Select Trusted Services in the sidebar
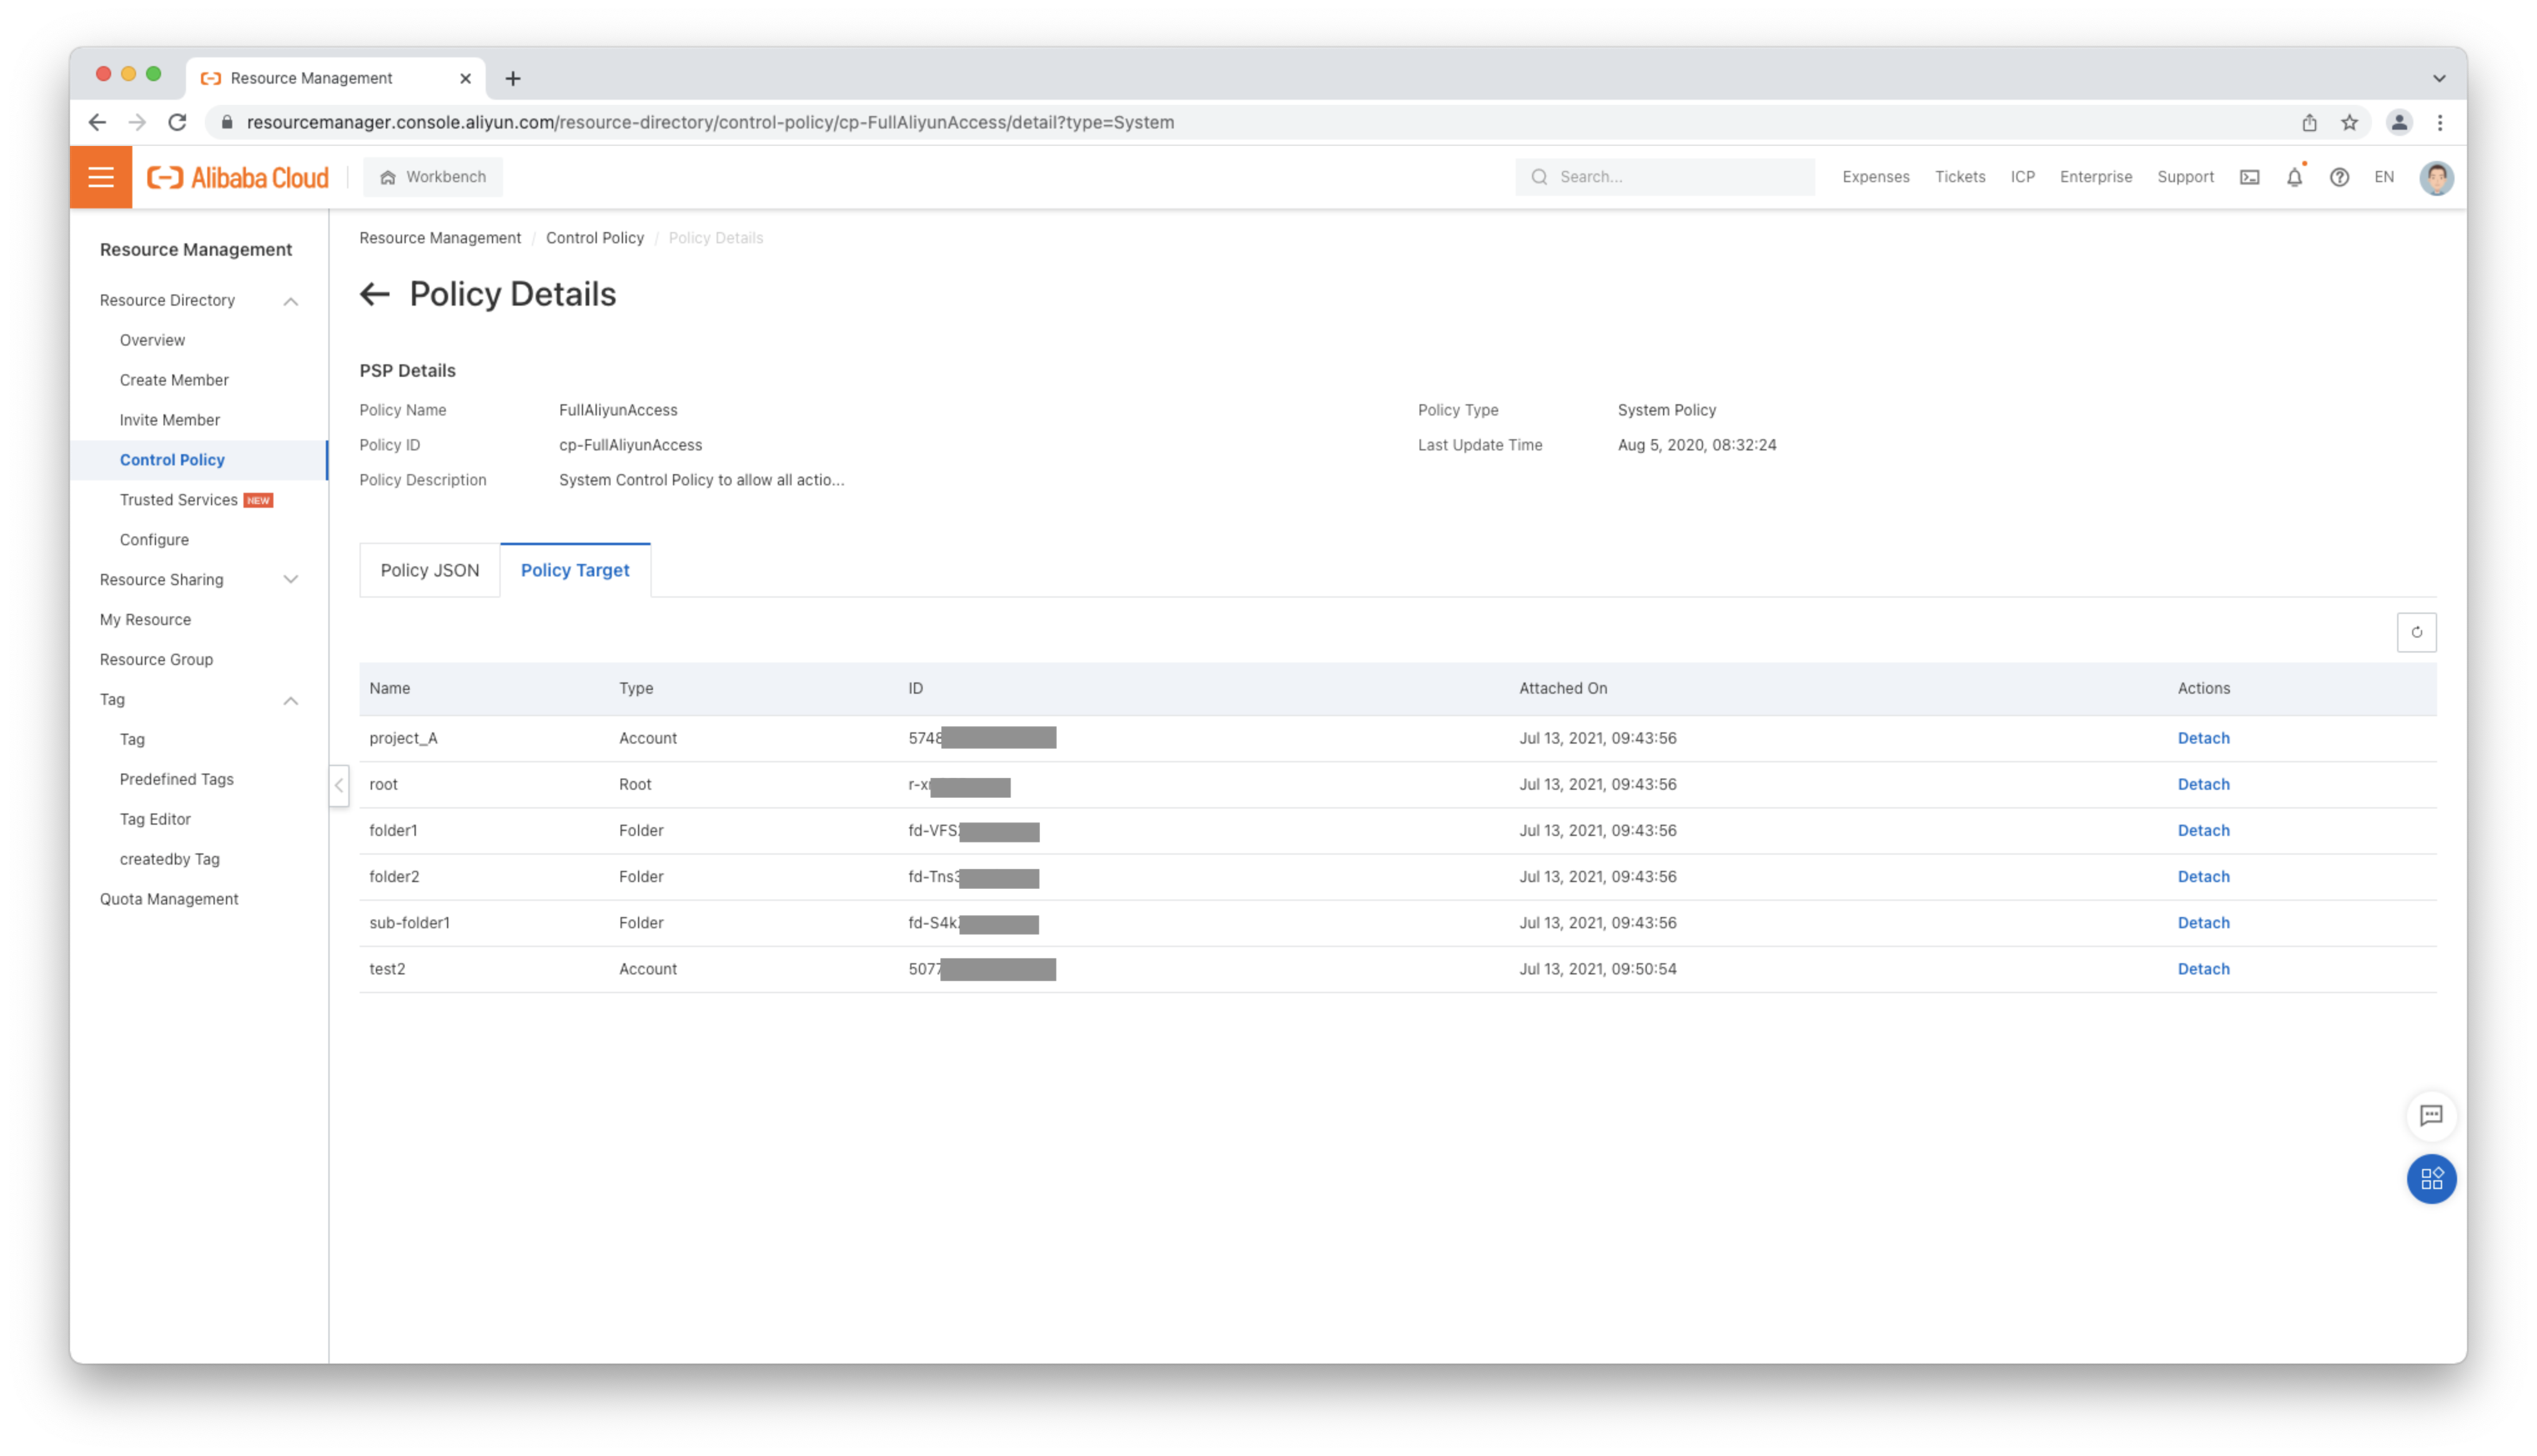The height and width of the screenshot is (1456, 2537). [179, 500]
